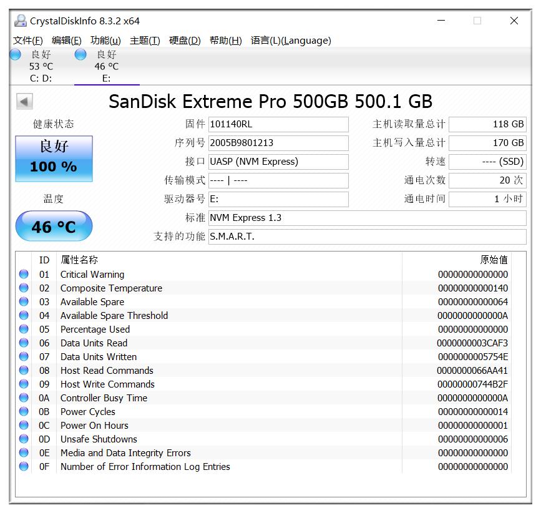Click the 46 °C temperature button

pyautogui.click(x=54, y=227)
